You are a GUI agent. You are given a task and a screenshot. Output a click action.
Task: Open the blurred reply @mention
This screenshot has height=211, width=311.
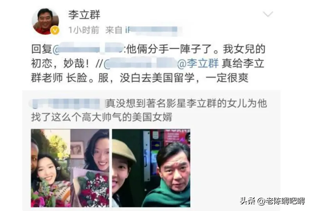88,49
